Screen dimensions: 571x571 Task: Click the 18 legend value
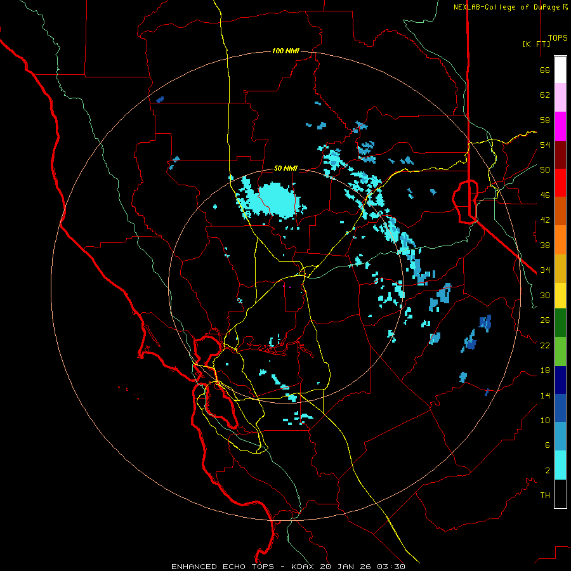[545, 371]
